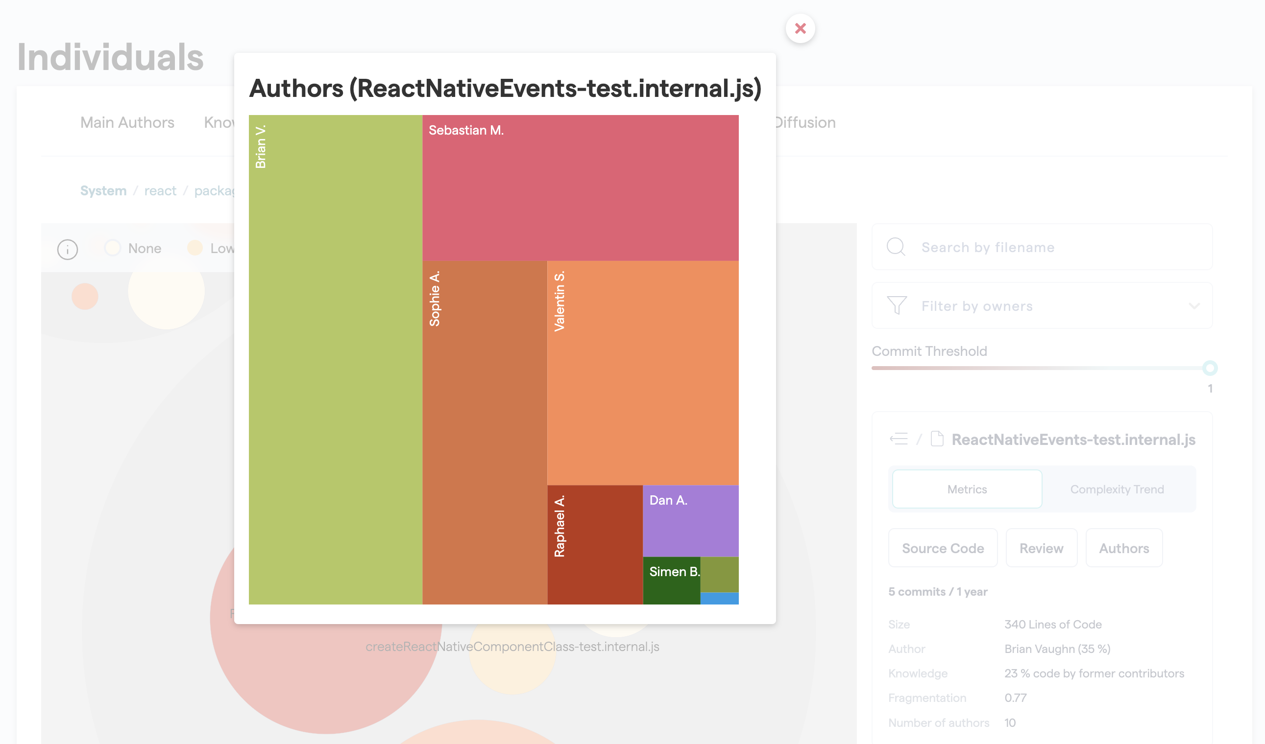Open the System breadcrumb level
Screen dimensions: 1265x744
103,190
